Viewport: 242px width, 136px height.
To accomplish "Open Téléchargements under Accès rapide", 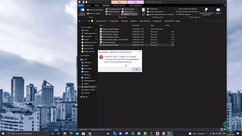I will click(89, 33).
